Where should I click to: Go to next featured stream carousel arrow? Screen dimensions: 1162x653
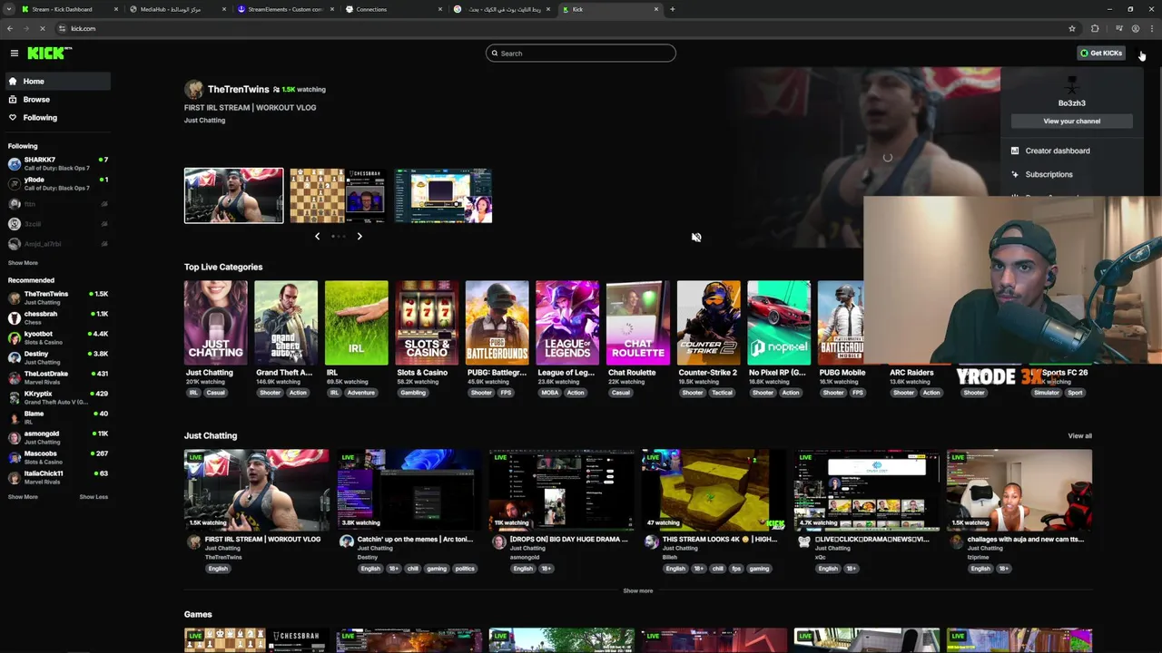(359, 237)
